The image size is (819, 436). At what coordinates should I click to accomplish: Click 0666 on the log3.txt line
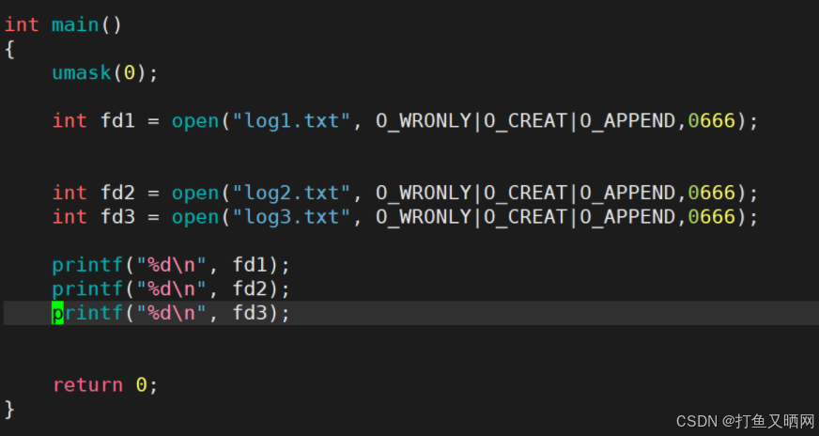(711, 216)
